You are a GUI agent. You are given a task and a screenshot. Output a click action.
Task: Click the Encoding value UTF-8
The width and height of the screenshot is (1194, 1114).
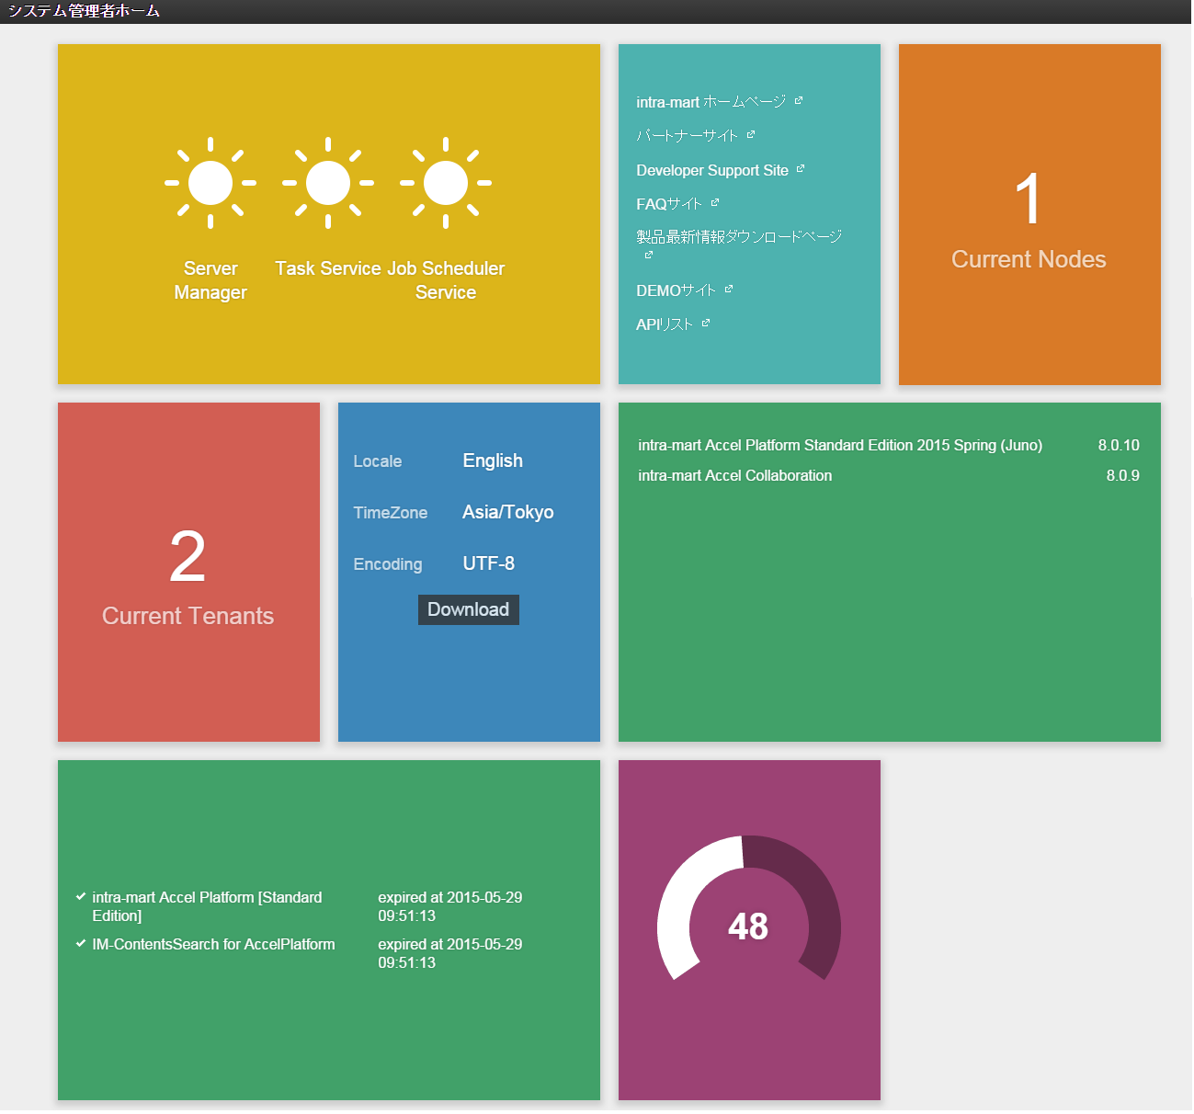tap(489, 563)
